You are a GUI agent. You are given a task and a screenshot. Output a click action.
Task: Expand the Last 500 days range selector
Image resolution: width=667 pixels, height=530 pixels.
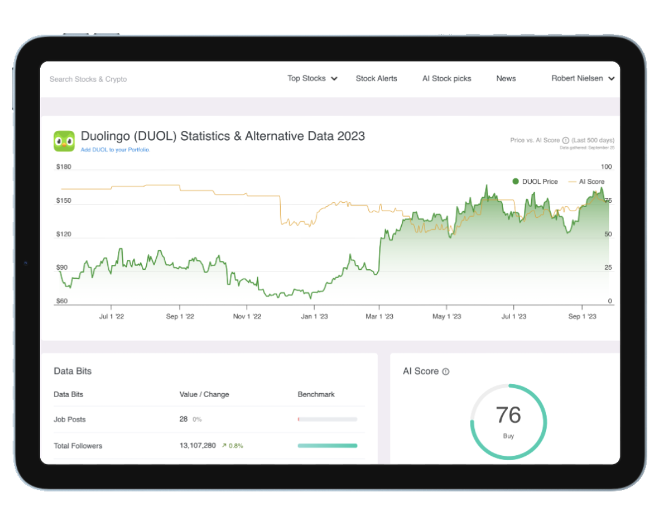pos(595,141)
